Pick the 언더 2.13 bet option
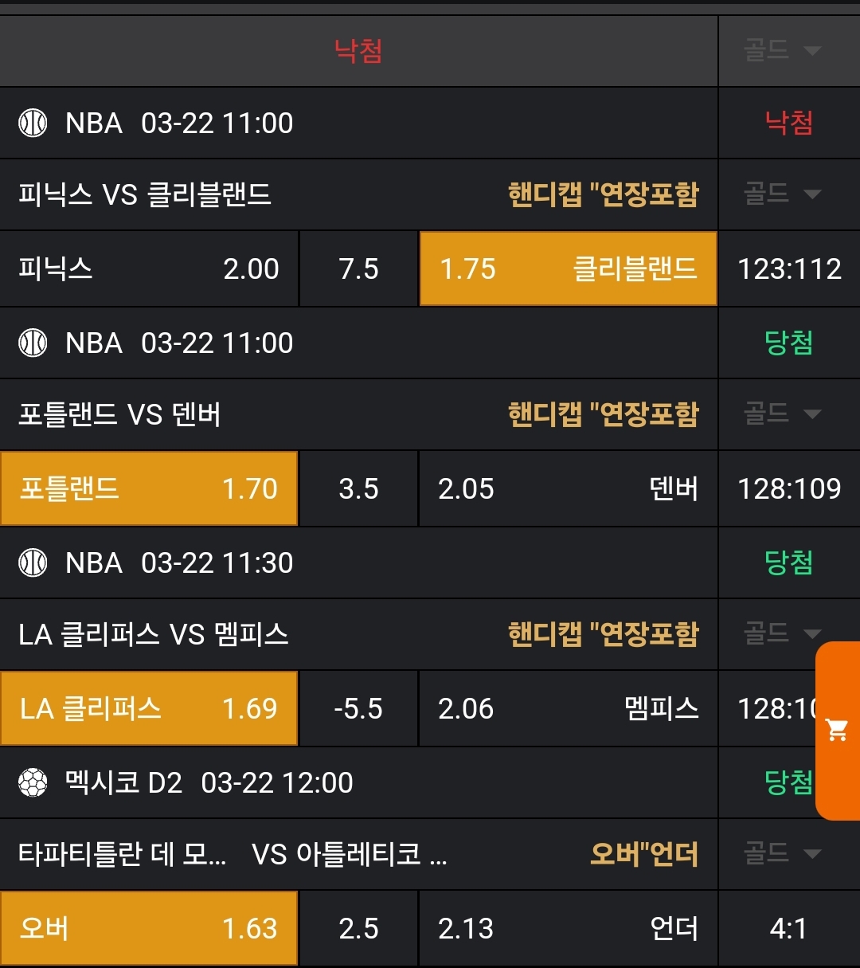This screenshot has height=968, width=860. tap(568, 929)
